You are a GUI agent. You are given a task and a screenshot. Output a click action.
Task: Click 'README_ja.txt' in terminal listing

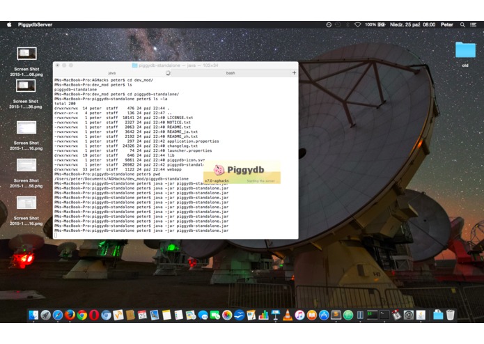click(x=182, y=132)
